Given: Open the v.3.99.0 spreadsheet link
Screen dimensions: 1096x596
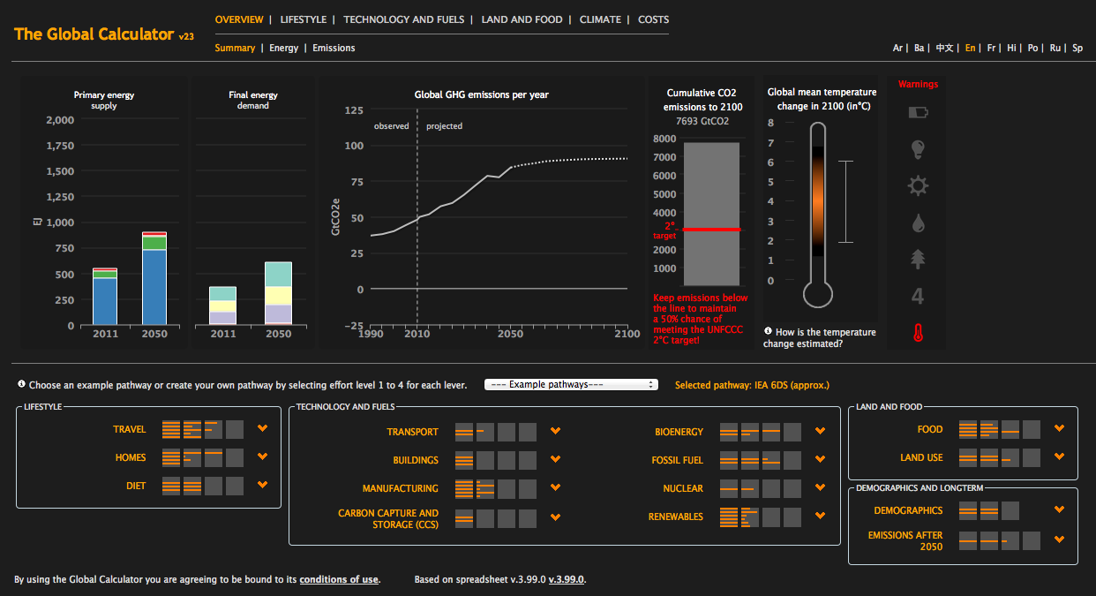Looking at the screenshot, I should pyautogui.click(x=567, y=580).
